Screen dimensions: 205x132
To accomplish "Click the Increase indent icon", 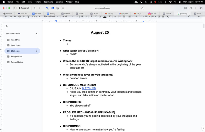I will 163,16.
